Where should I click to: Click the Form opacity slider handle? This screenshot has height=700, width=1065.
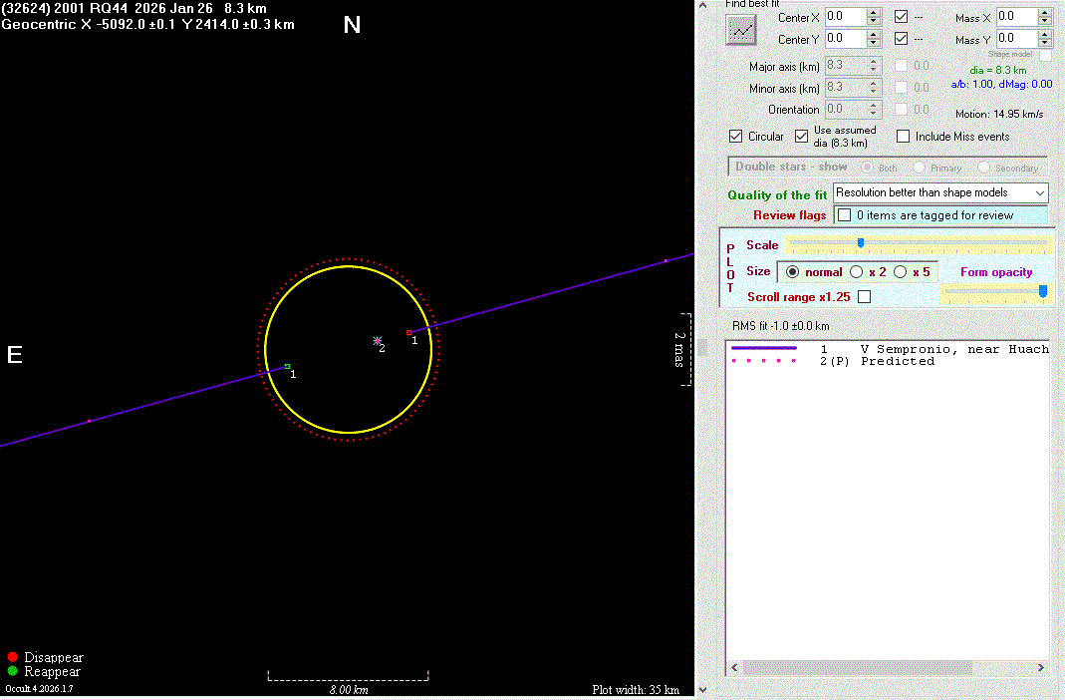pyautogui.click(x=1042, y=291)
